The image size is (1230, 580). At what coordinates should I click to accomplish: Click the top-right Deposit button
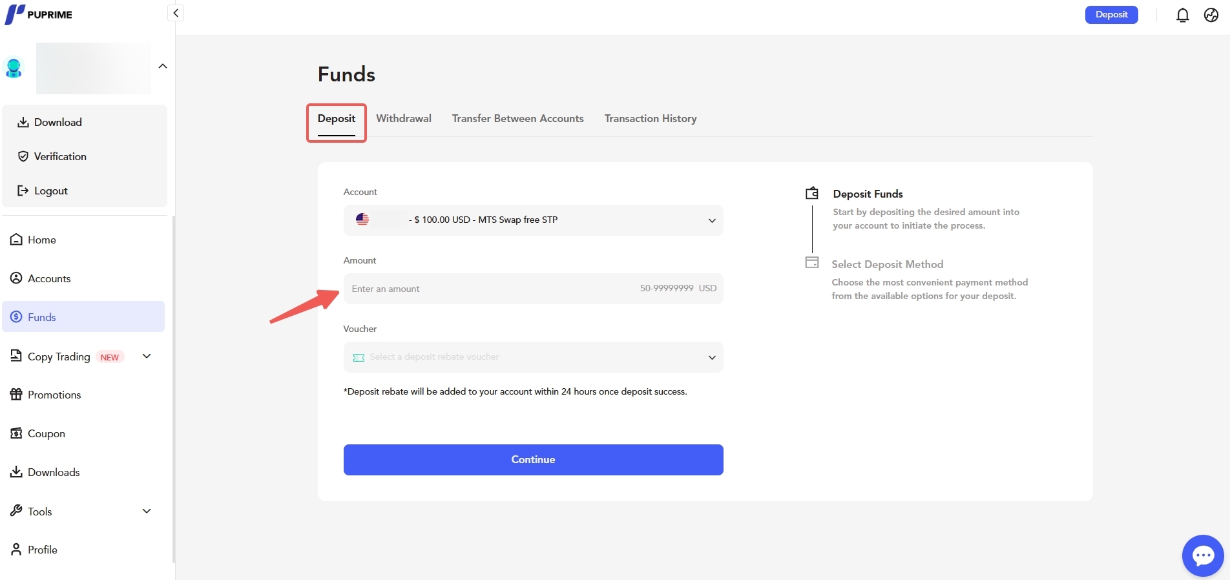1111,15
